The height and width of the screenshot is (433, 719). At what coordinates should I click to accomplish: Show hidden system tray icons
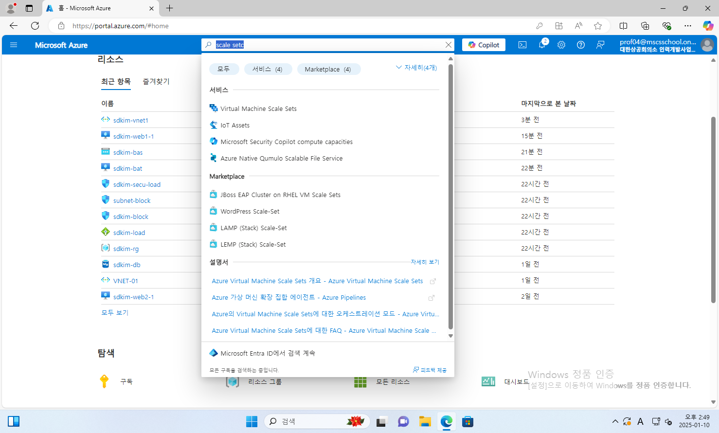coord(615,421)
